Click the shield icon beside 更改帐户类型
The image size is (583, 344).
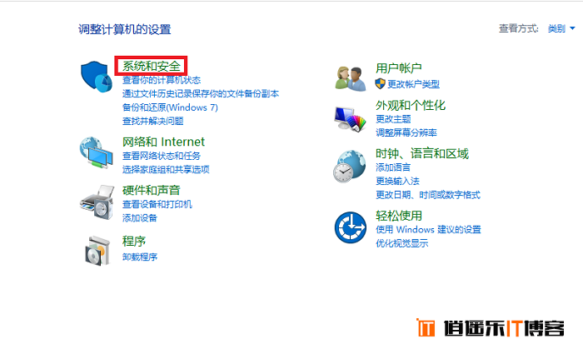pos(380,84)
